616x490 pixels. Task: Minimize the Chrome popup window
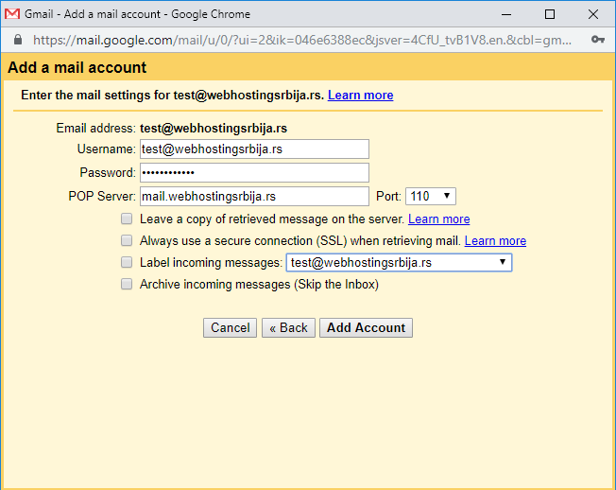point(506,14)
